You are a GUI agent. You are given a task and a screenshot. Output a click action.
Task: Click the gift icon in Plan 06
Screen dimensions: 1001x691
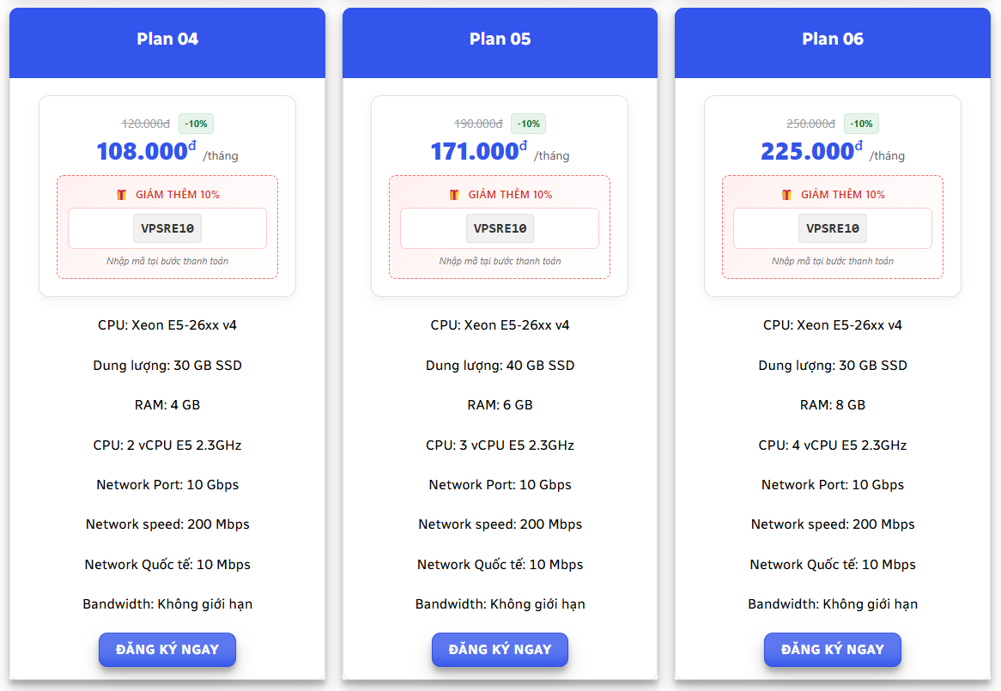coord(786,195)
